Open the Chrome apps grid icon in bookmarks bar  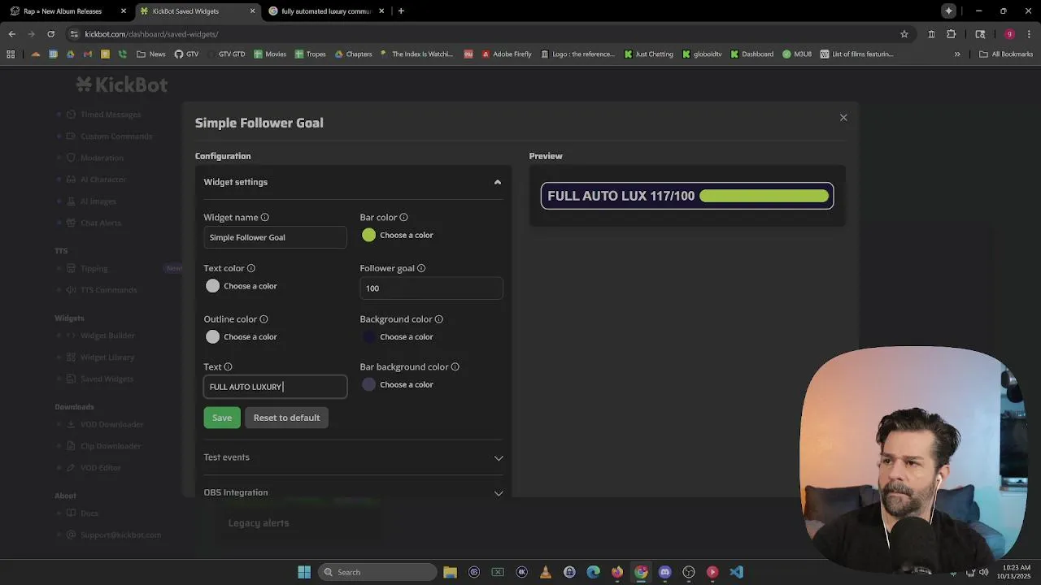point(11,54)
